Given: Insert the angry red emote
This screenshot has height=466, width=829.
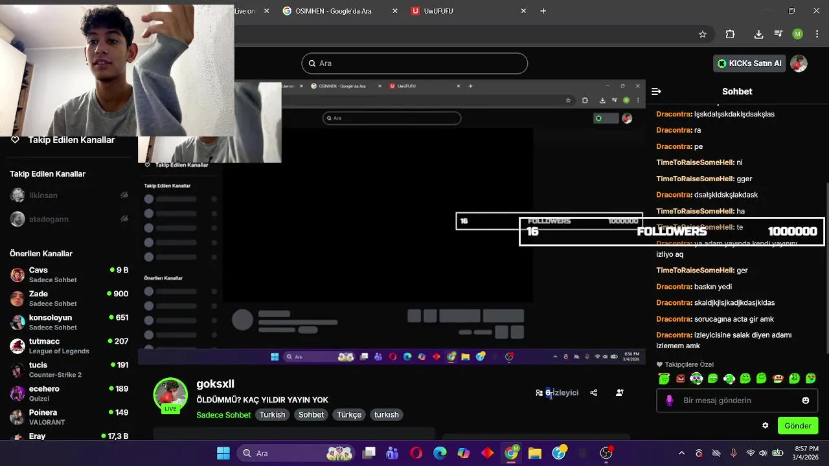Looking at the screenshot, I should point(680,379).
